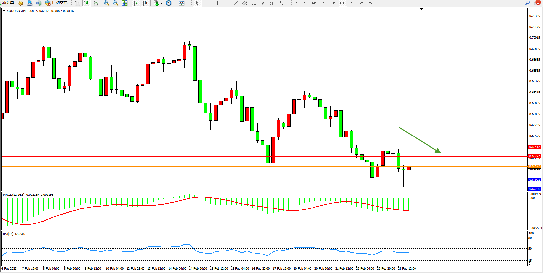Viewport: 543px width, 273px height.
Task: Click the zoom in magnifier icon
Action: click(x=106, y=3)
